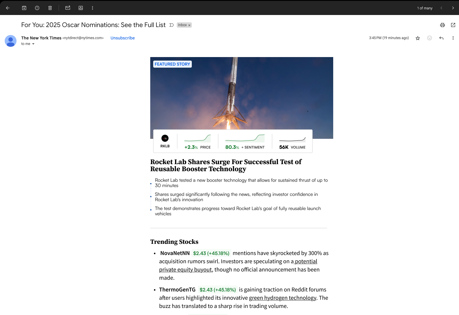Go back to the inbox list

coord(8,8)
